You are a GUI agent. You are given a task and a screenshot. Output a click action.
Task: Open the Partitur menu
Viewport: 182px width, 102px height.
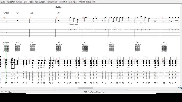[19, 2]
